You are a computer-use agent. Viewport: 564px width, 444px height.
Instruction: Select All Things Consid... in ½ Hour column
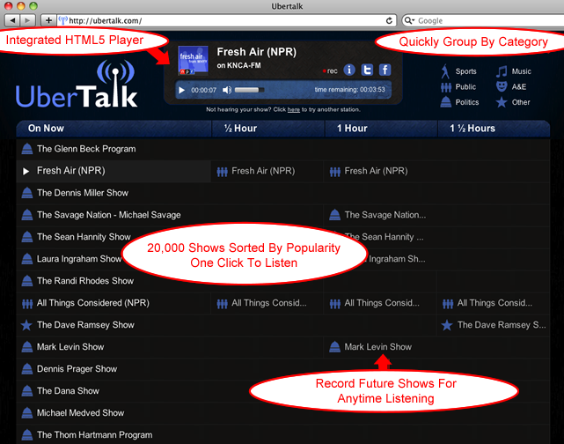[268, 303]
